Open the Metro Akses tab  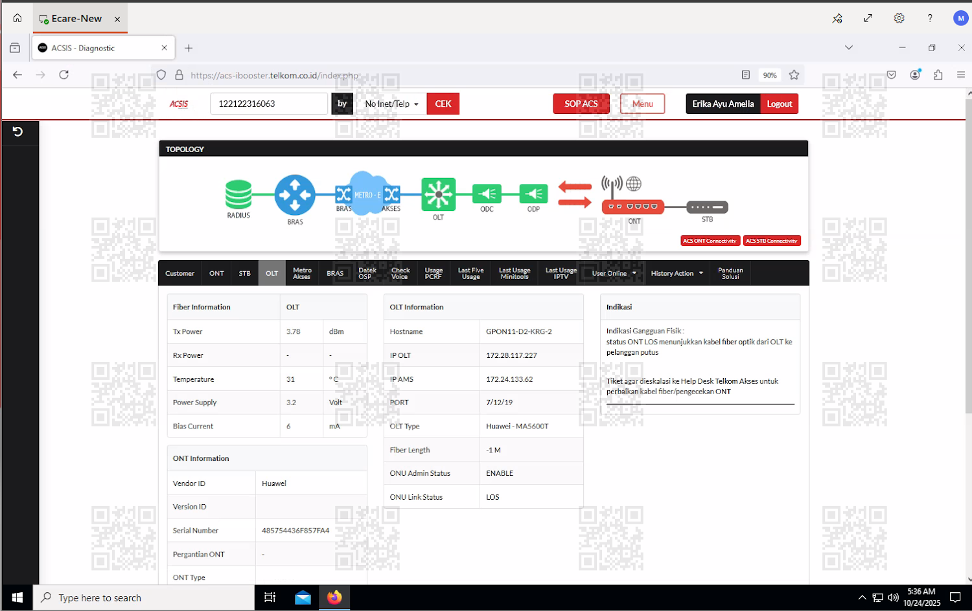[302, 273]
